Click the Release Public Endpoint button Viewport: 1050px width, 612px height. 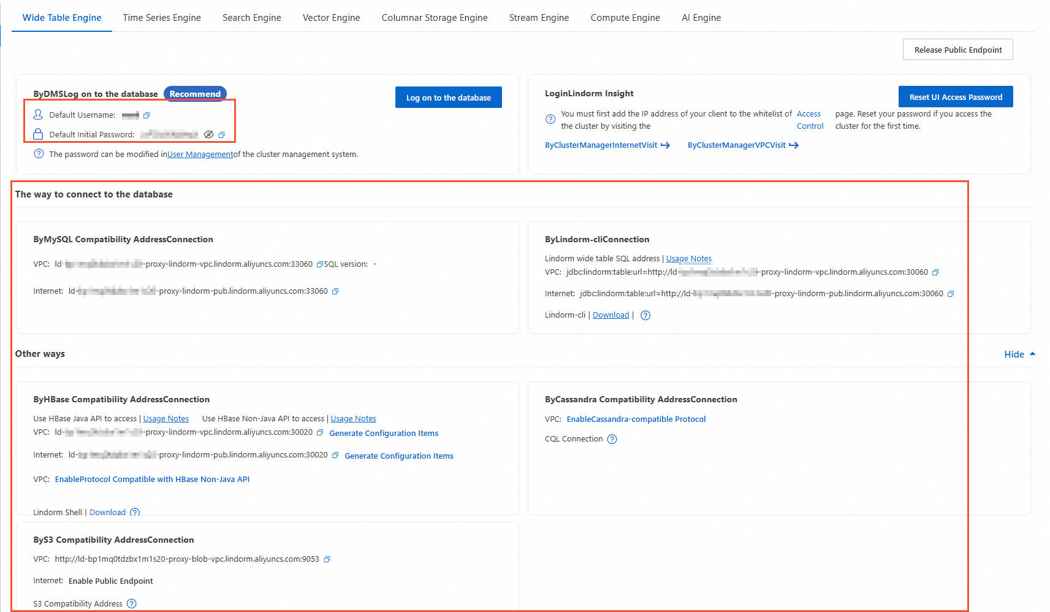point(958,50)
